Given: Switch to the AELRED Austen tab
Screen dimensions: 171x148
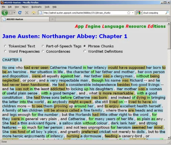Looking at the screenshot, I should [x=25, y=19].
